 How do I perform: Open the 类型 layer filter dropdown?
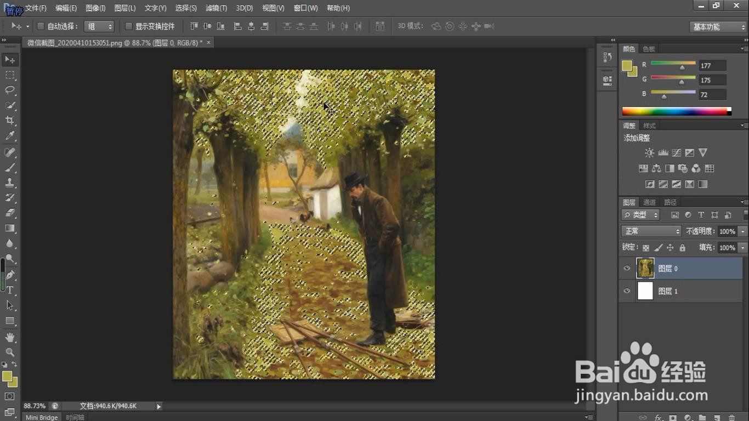pyautogui.click(x=640, y=215)
